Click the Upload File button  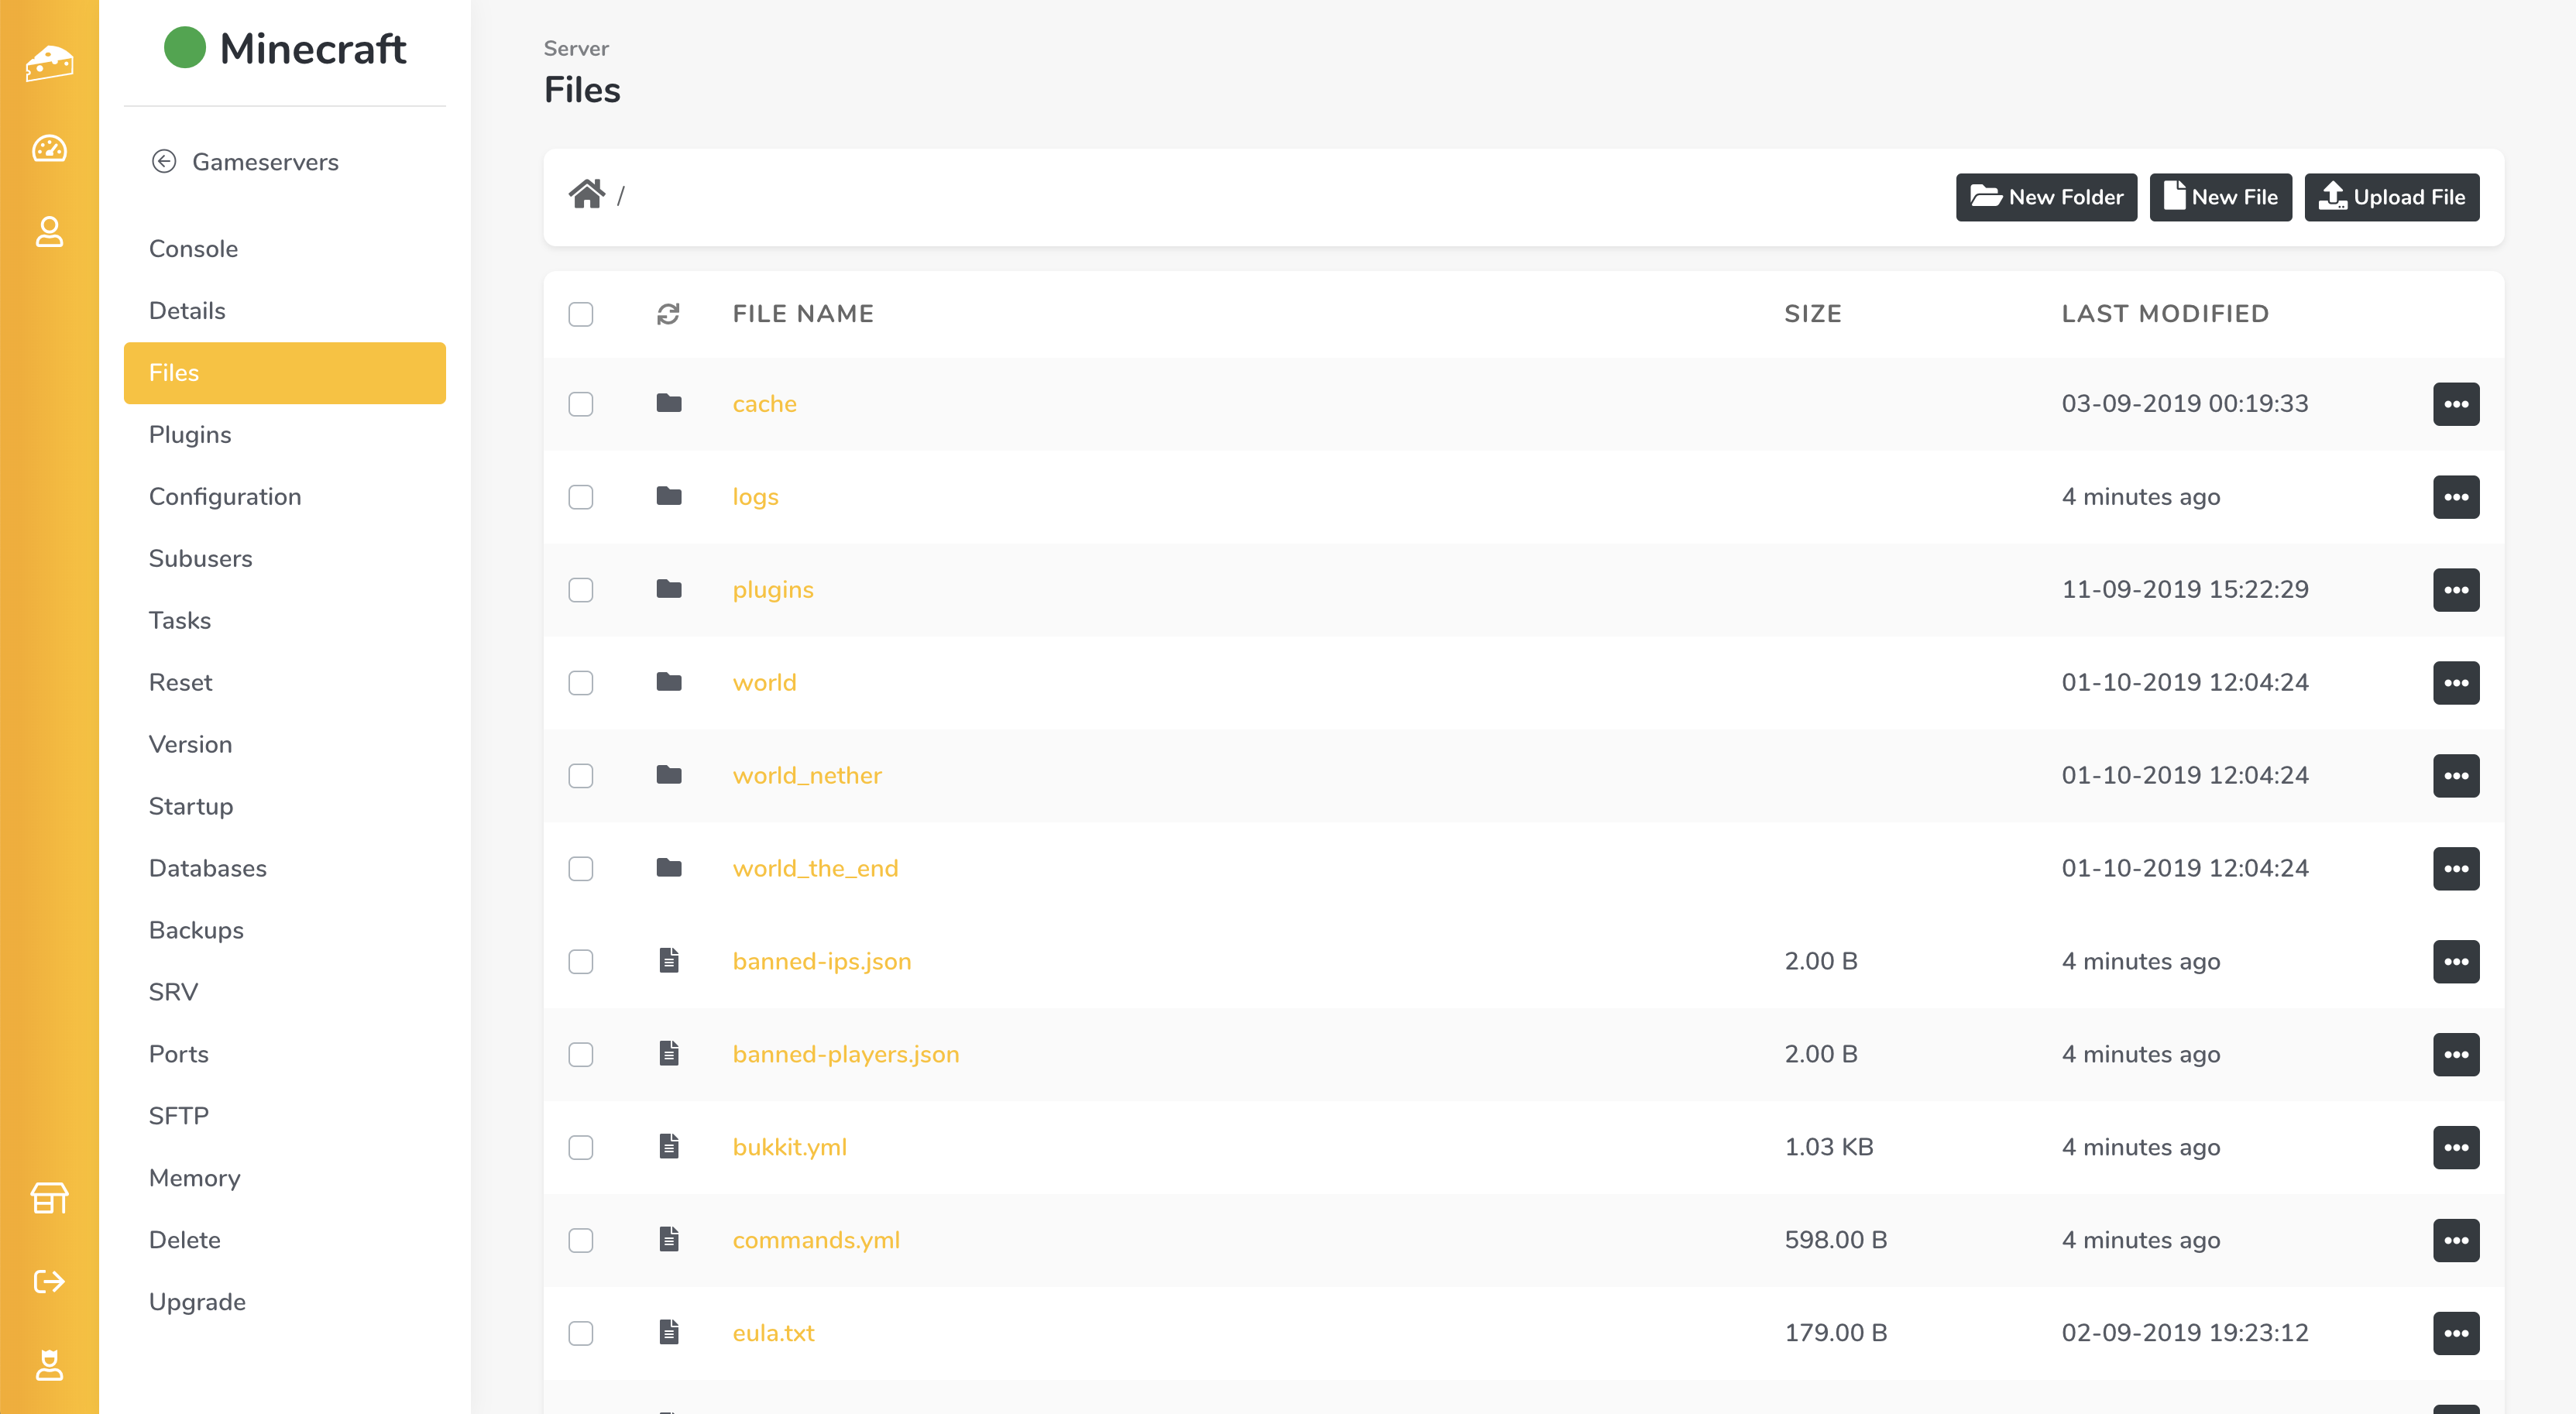pos(2391,197)
